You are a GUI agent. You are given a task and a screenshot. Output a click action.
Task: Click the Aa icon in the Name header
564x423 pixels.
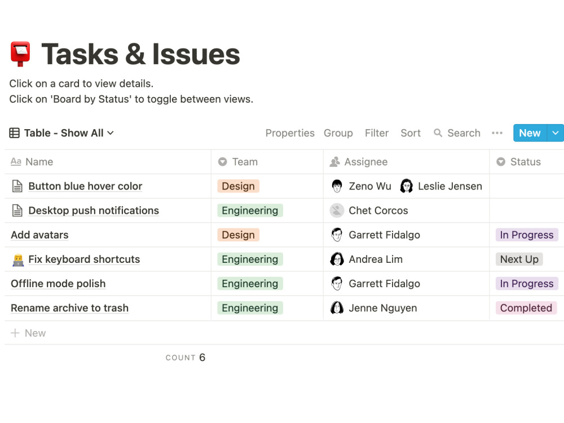tap(16, 161)
